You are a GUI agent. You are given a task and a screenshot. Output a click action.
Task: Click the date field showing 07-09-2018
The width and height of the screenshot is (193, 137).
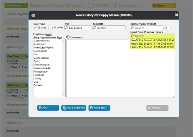40,28
